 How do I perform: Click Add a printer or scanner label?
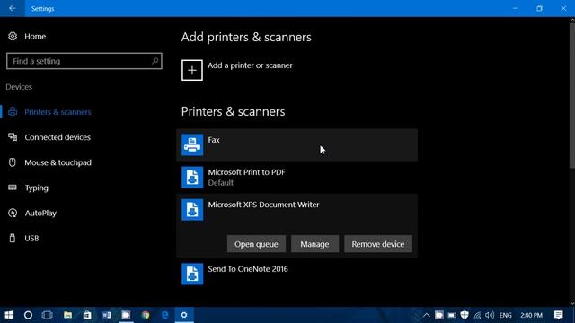click(250, 65)
